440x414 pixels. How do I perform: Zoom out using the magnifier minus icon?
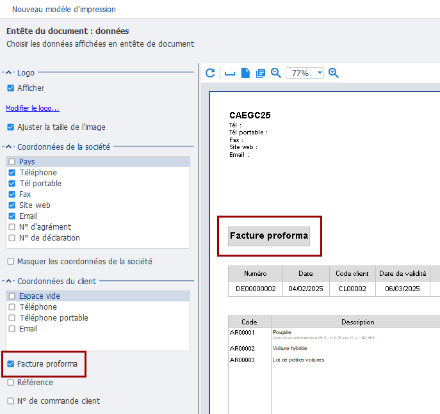coord(276,73)
